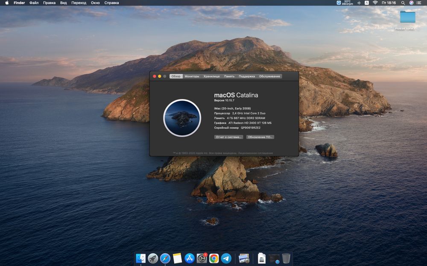Screen dimensions: 427x266
Task: Activate Siri from the menu bar
Action: 411,3
